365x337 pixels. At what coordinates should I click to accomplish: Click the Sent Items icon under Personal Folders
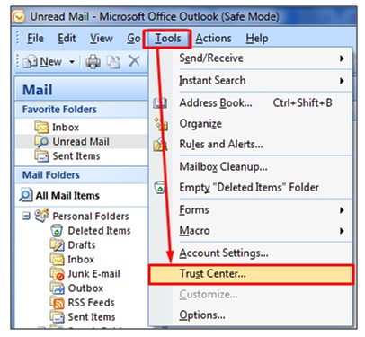(x=57, y=316)
